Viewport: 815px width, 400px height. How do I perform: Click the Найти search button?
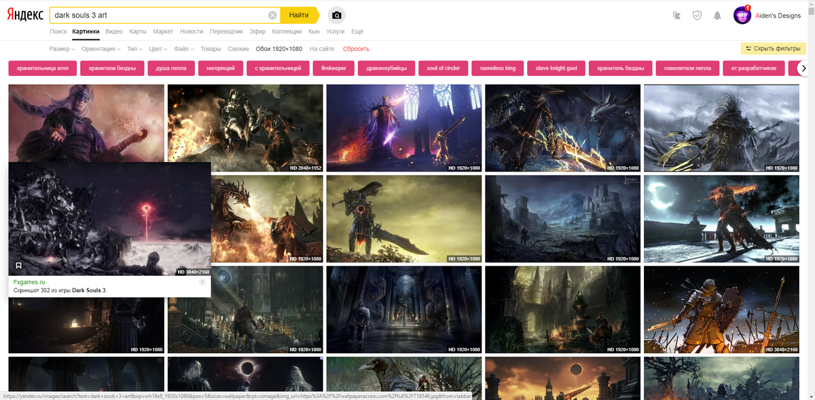pos(299,15)
